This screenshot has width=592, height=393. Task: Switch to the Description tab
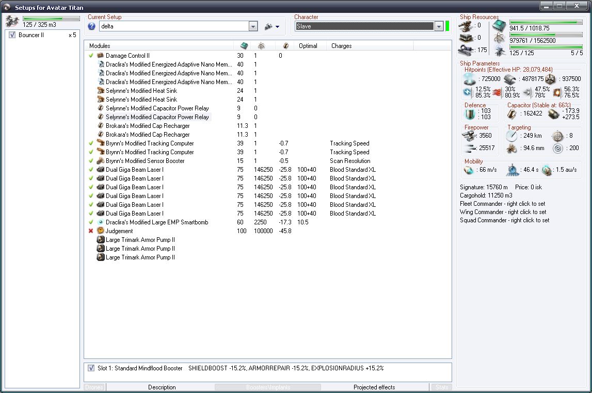coord(162,387)
